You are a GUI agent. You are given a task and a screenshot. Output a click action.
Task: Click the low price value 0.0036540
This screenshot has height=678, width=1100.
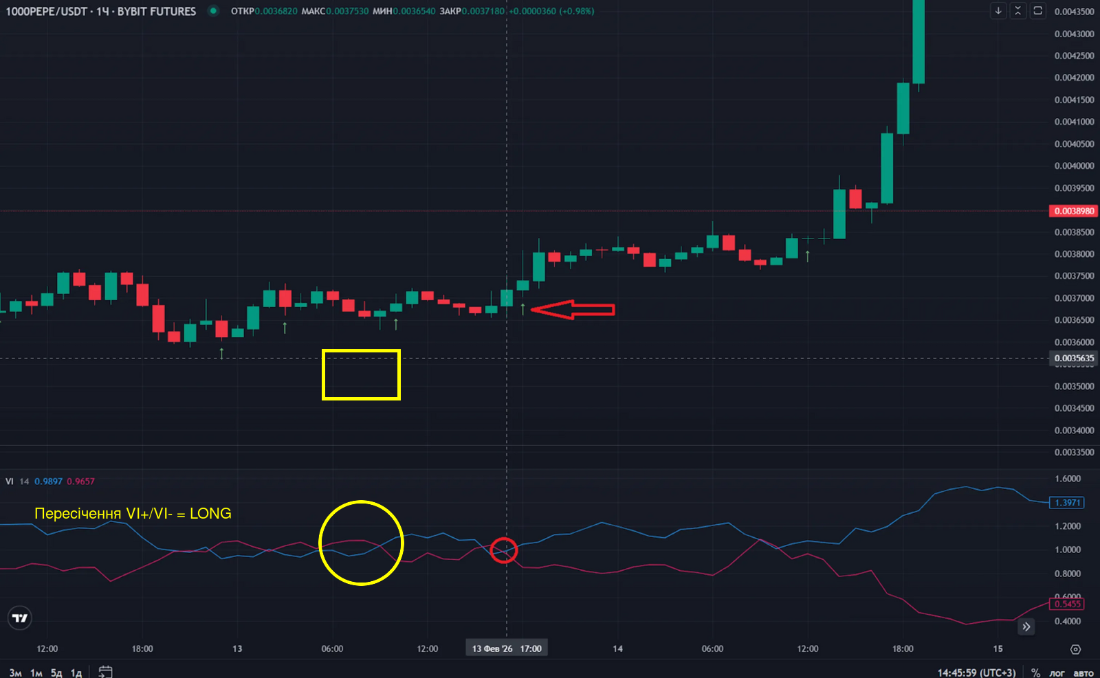[414, 11]
